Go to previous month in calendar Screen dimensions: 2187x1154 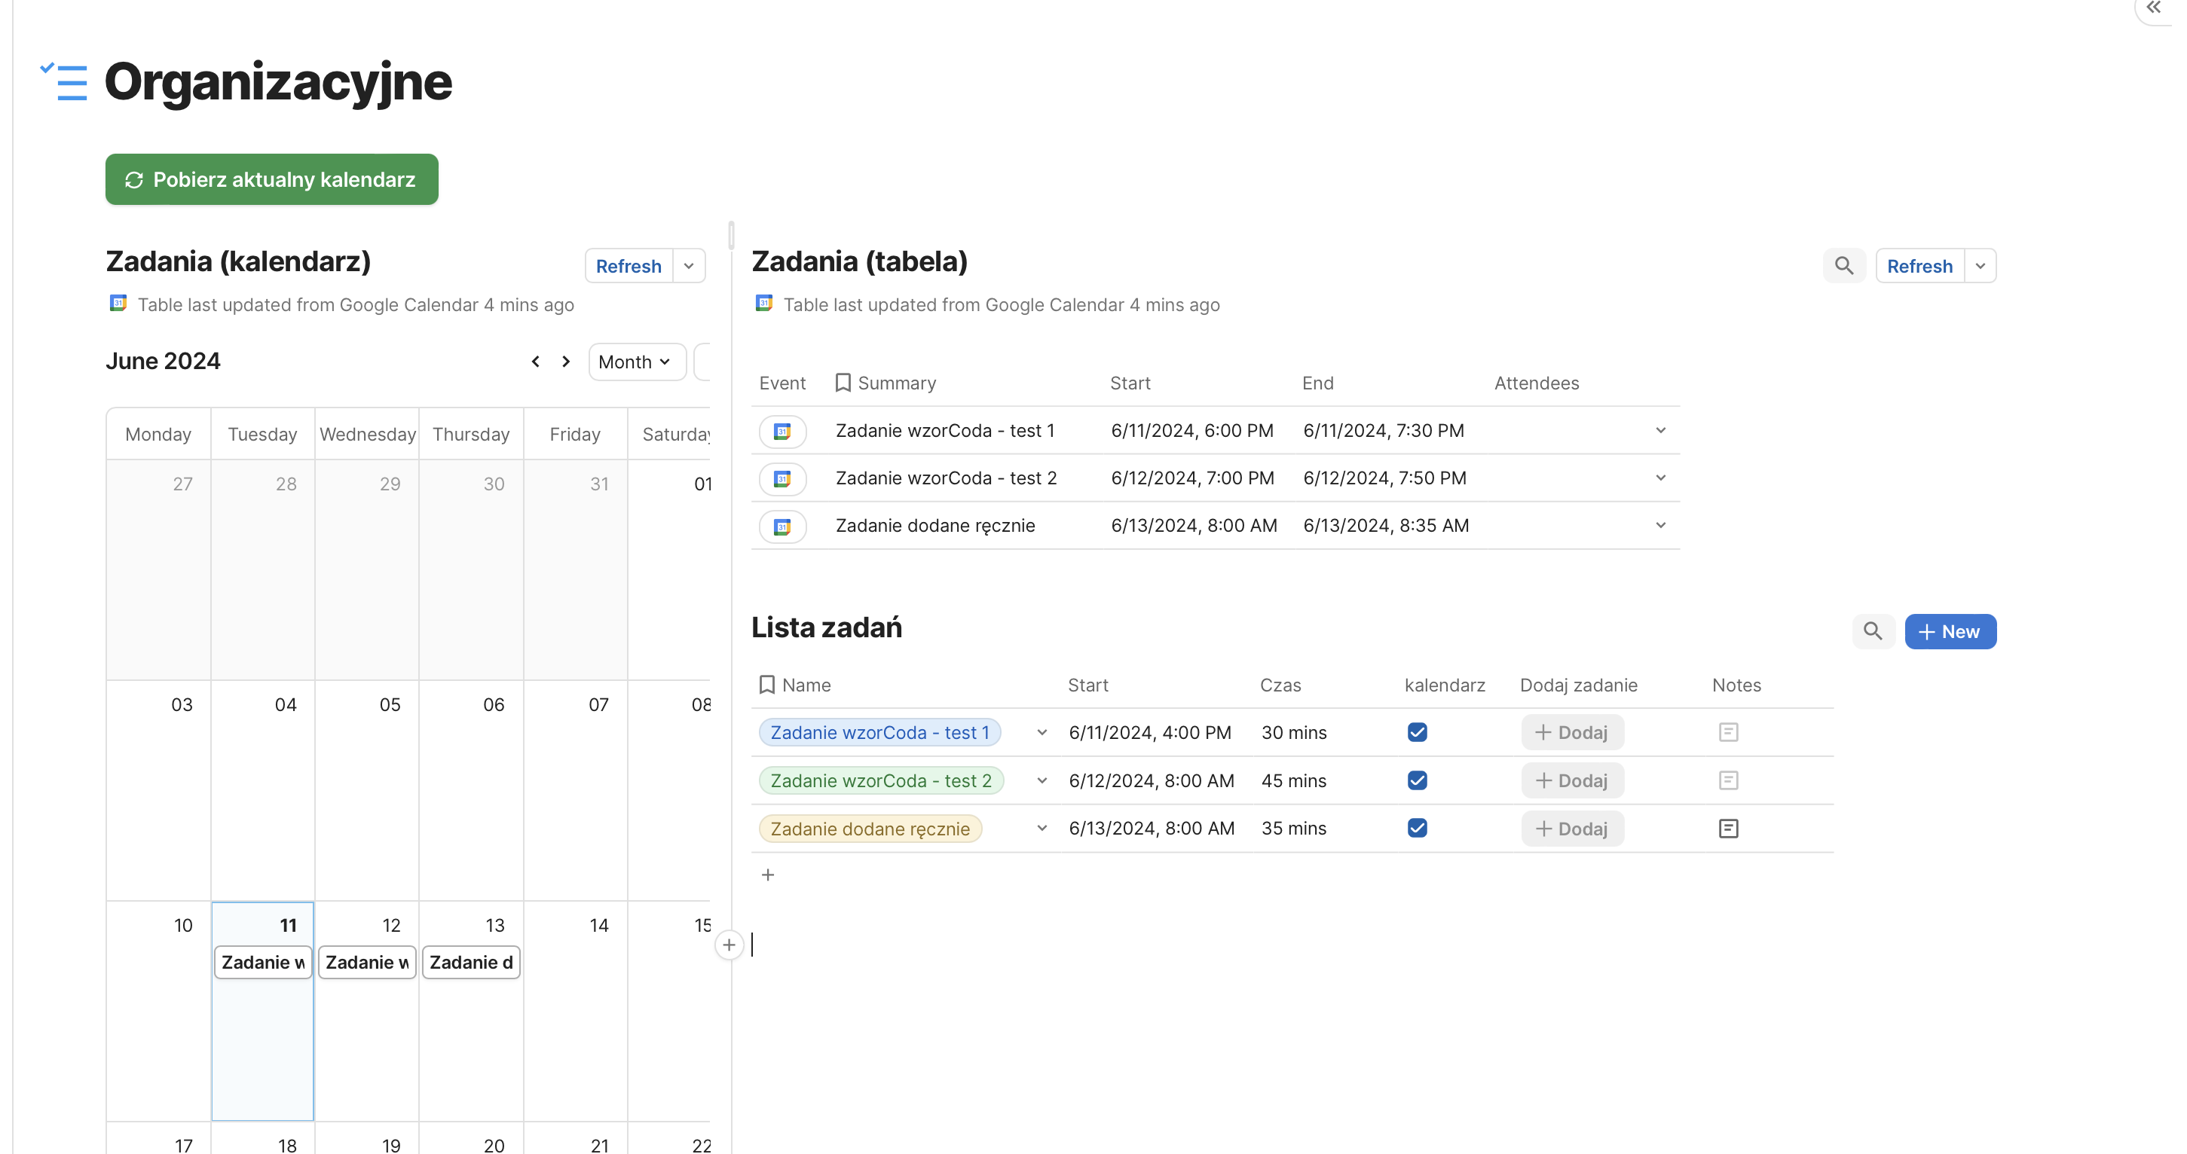coord(536,362)
